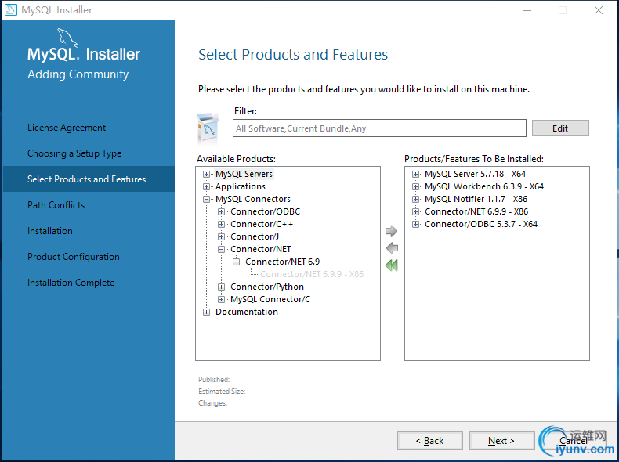Select Connector/ODBC in Available Products
The width and height of the screenshot is (619, 462).
[x=266, y=212]
